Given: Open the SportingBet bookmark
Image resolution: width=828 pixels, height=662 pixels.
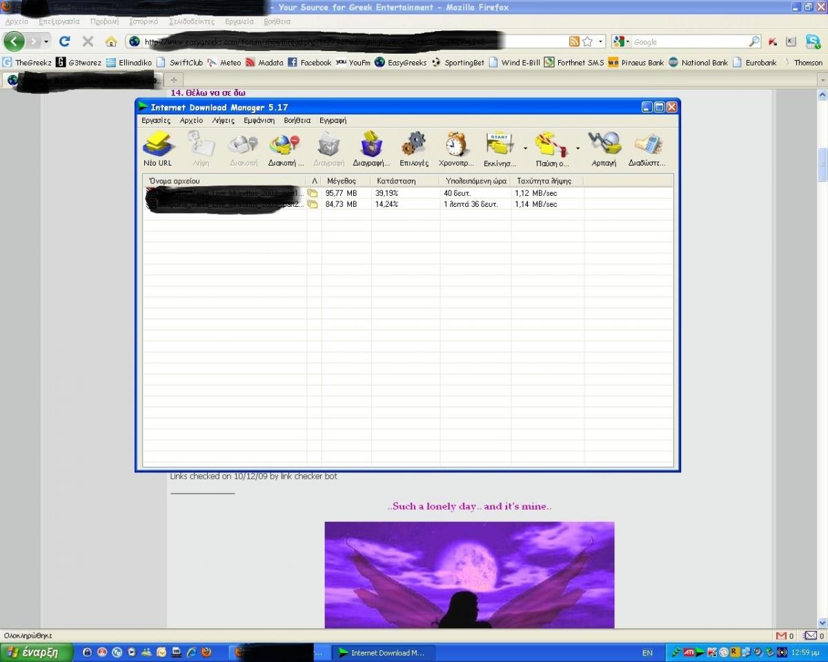Looking at the screenshot, I should 457,62.
